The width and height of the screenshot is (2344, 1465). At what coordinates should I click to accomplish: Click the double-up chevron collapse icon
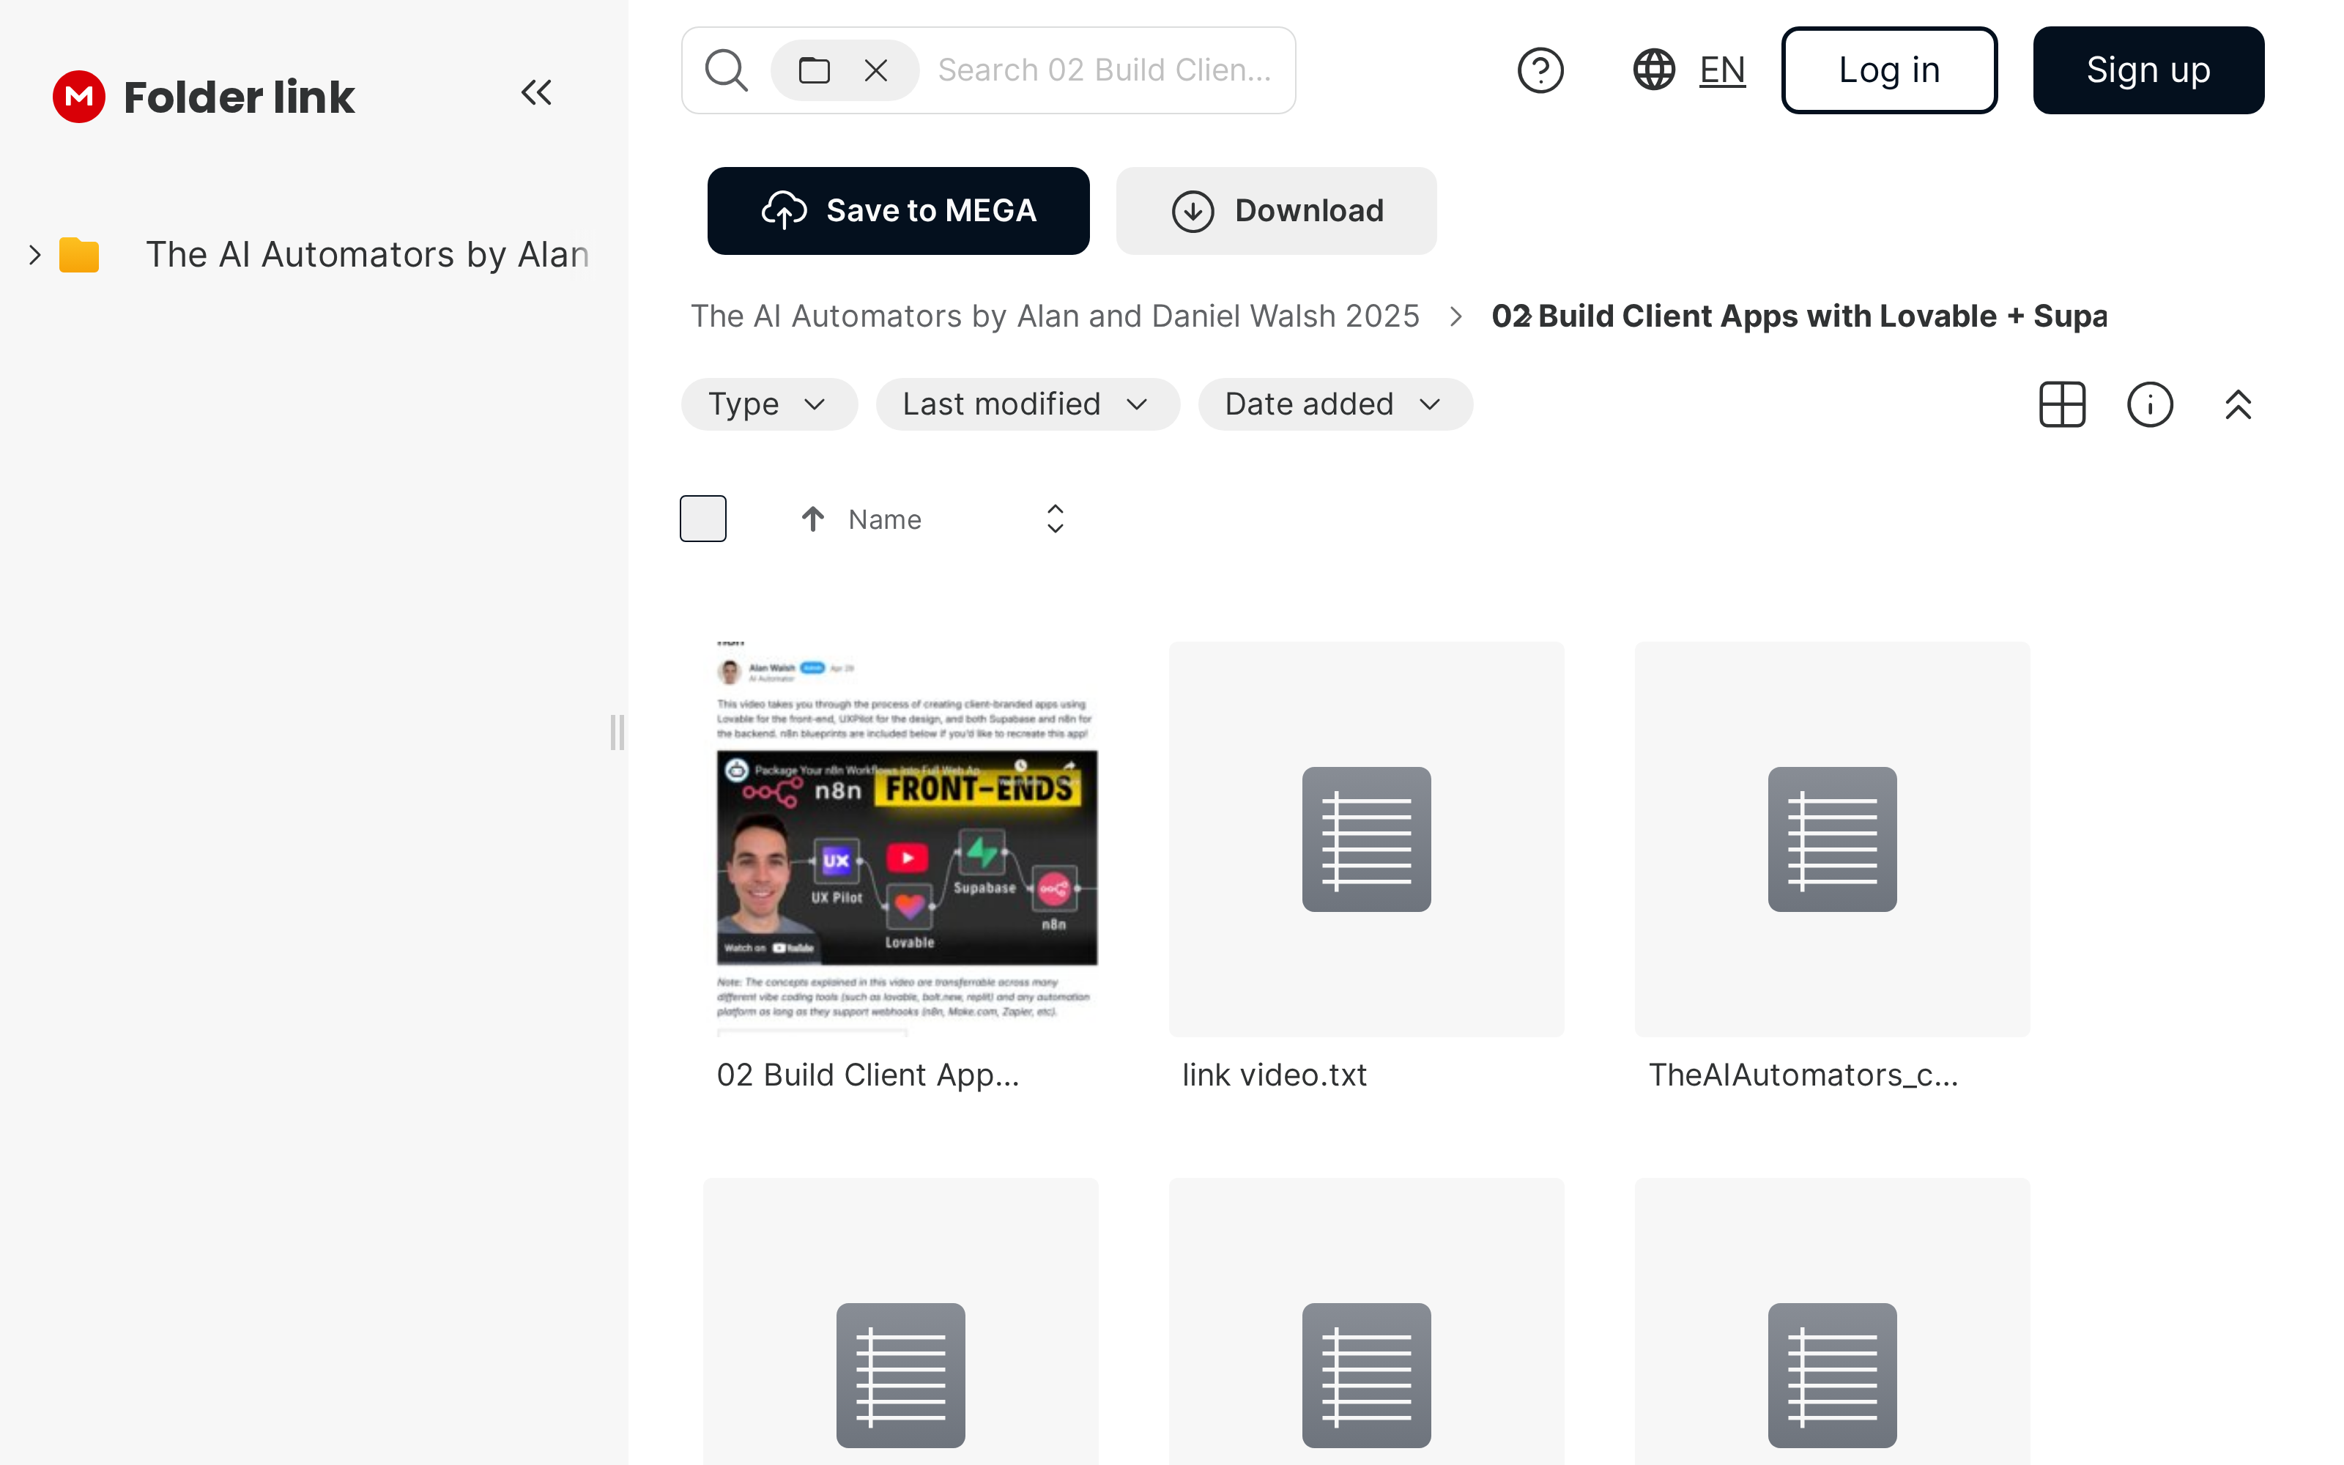[2238, 404]
